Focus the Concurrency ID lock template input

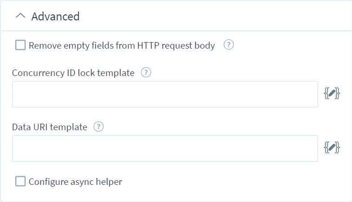pyautogui.click(x=165, y=94)
